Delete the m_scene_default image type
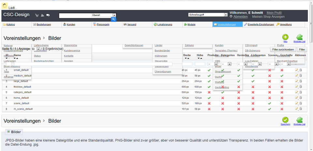This screenshot has width=313, height=151. (x=301, y=109)
